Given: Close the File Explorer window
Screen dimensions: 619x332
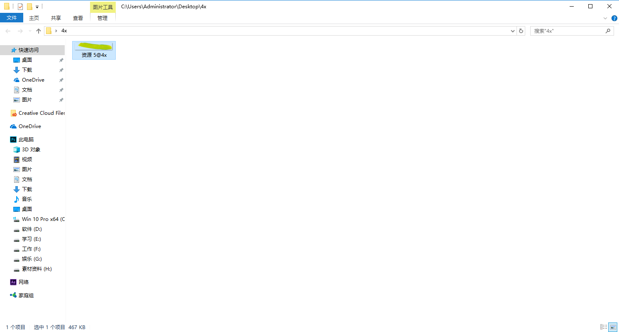Looking at the screenshot, I should click(x=609, y=6).
